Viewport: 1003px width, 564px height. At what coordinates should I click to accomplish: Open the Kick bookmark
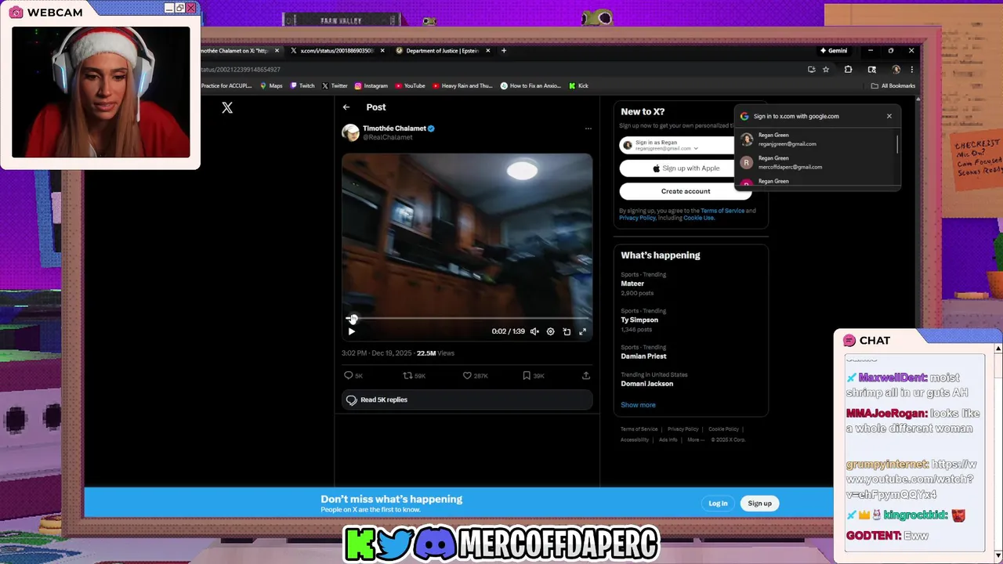coord(579,86)
